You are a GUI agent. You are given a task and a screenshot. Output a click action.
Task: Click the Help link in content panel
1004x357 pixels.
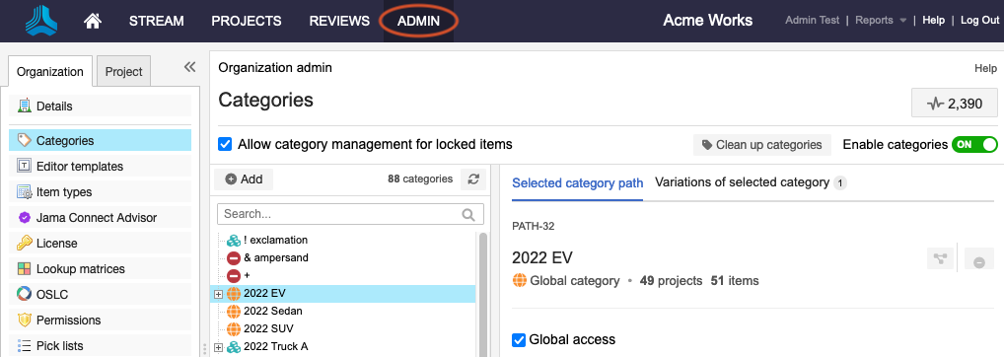(x=985, y=68)
